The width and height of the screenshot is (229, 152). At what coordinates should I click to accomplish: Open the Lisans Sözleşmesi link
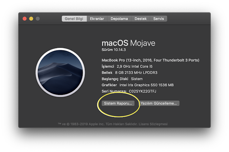(x=153, y=124)
